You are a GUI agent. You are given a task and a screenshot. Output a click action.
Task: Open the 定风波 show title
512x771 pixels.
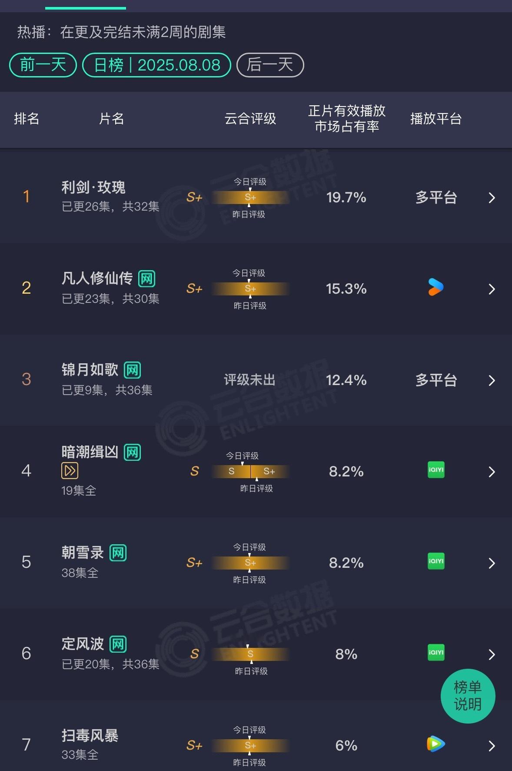click(83, 644)
